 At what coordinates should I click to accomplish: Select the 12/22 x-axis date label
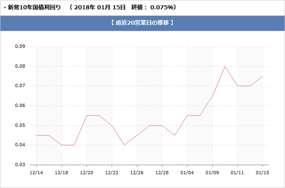(112, 172)
